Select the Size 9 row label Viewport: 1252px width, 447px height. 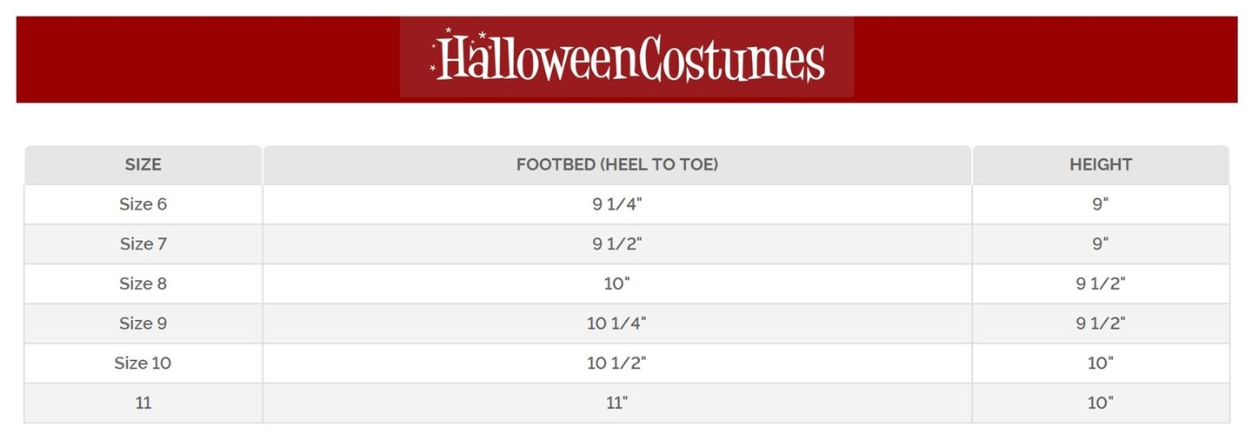coord(143,324)
